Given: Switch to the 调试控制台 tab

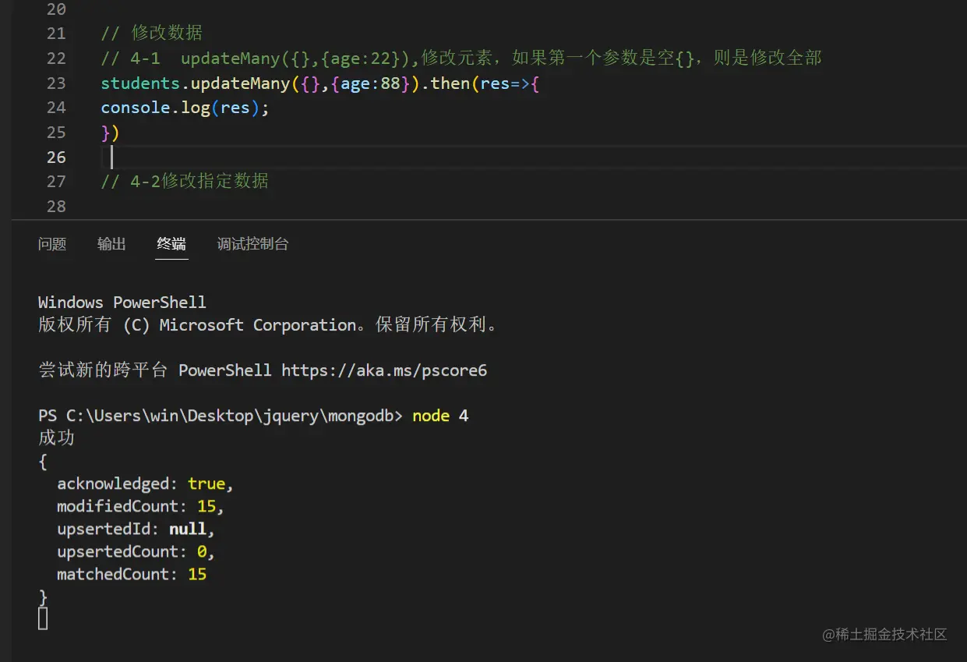Looking at the screenshot, I should tap(252, 244).
